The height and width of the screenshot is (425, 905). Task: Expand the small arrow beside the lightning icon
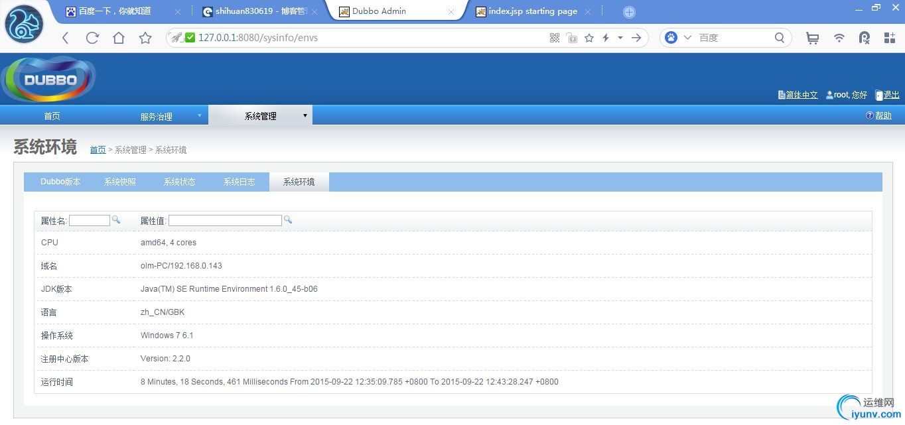tap(620, 38)
